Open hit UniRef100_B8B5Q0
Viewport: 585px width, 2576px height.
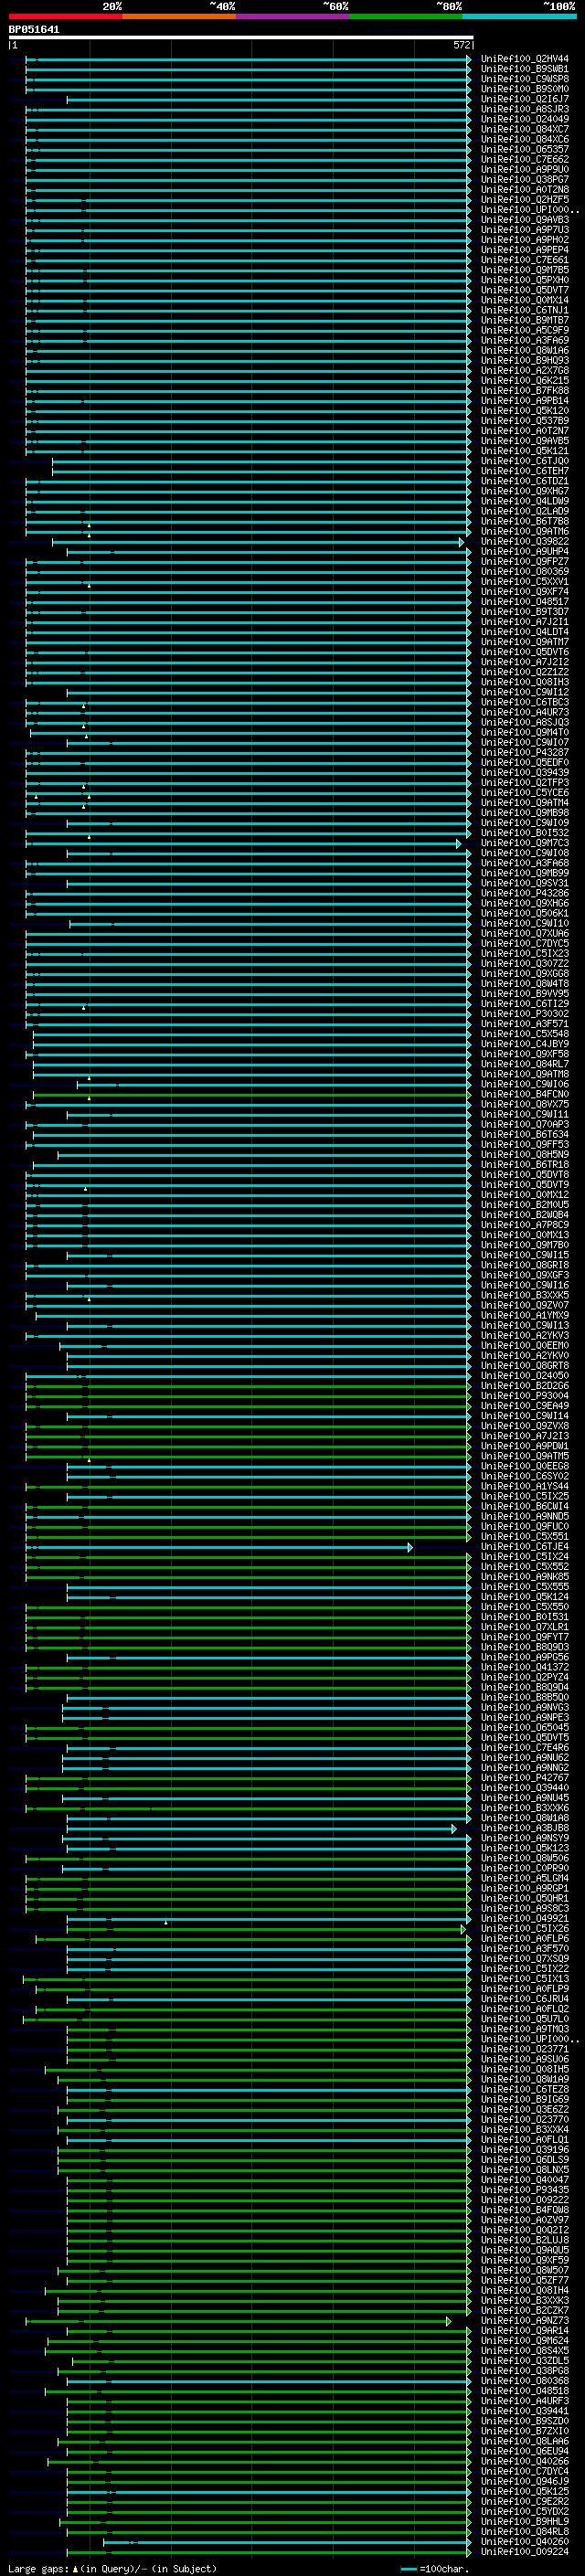click(525, 1697)
